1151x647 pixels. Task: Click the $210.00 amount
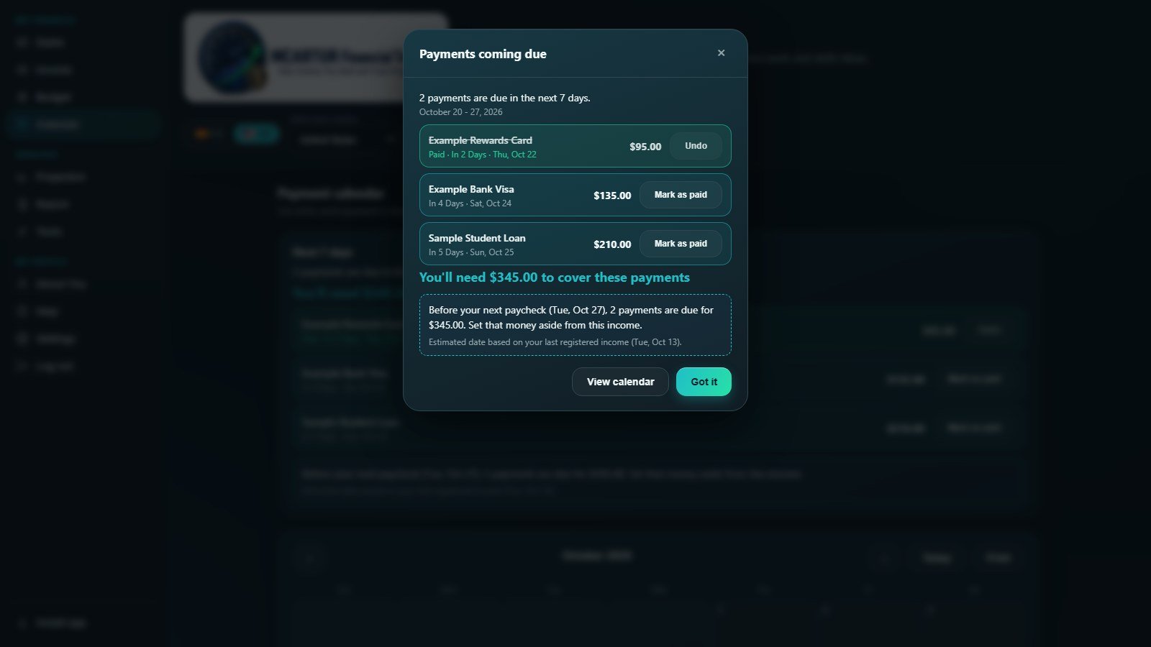point(612,244)
